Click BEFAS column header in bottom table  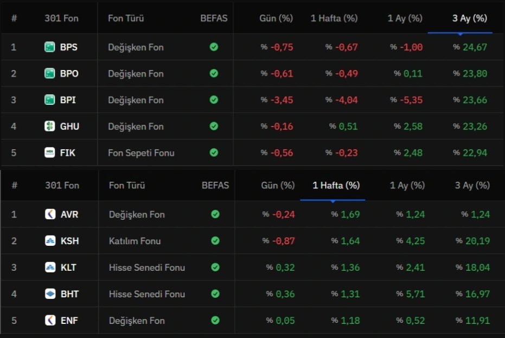tap(215, 185)
